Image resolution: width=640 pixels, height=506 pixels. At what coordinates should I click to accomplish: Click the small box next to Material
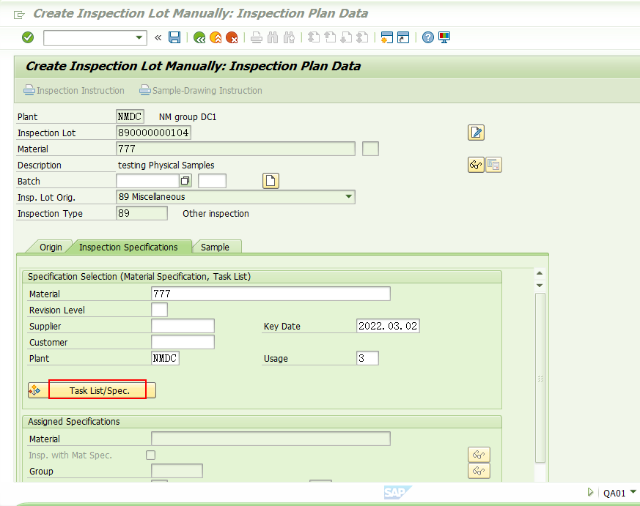(371, 149)
